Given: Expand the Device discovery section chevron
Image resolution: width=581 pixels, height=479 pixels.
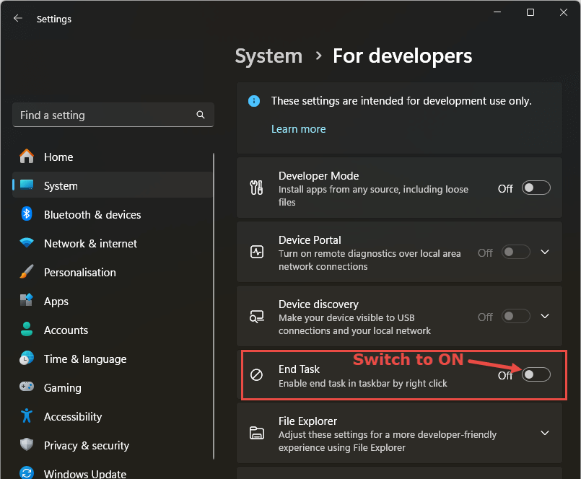Looking at the screenshot, I should [545, 317].
